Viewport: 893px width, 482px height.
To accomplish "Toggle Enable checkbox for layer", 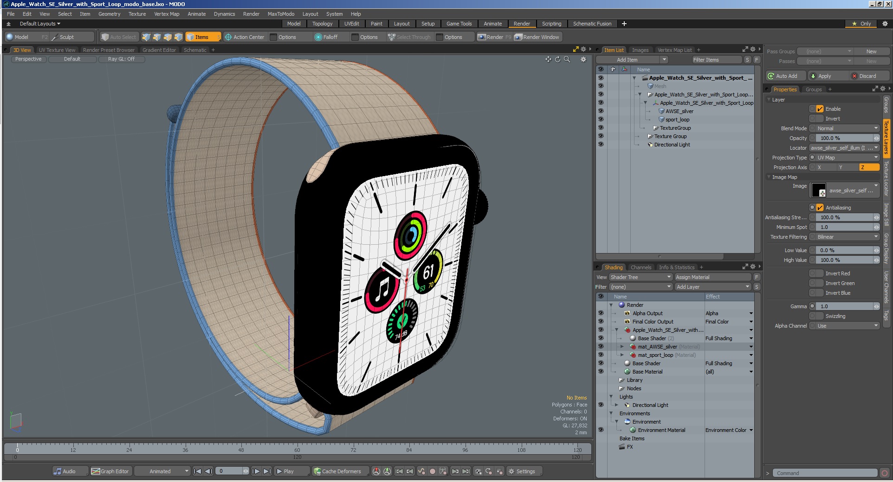I will point(820,109).
